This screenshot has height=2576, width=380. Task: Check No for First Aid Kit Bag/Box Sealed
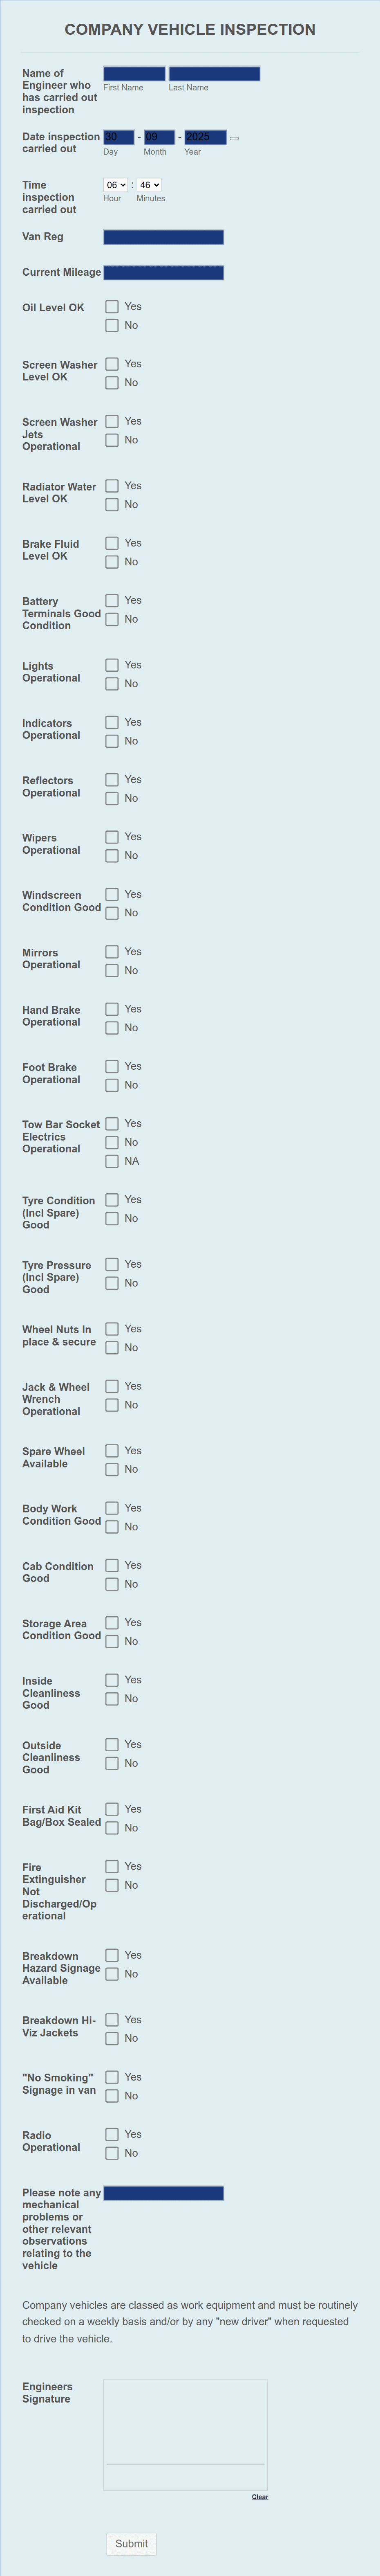click(112, 1828)
